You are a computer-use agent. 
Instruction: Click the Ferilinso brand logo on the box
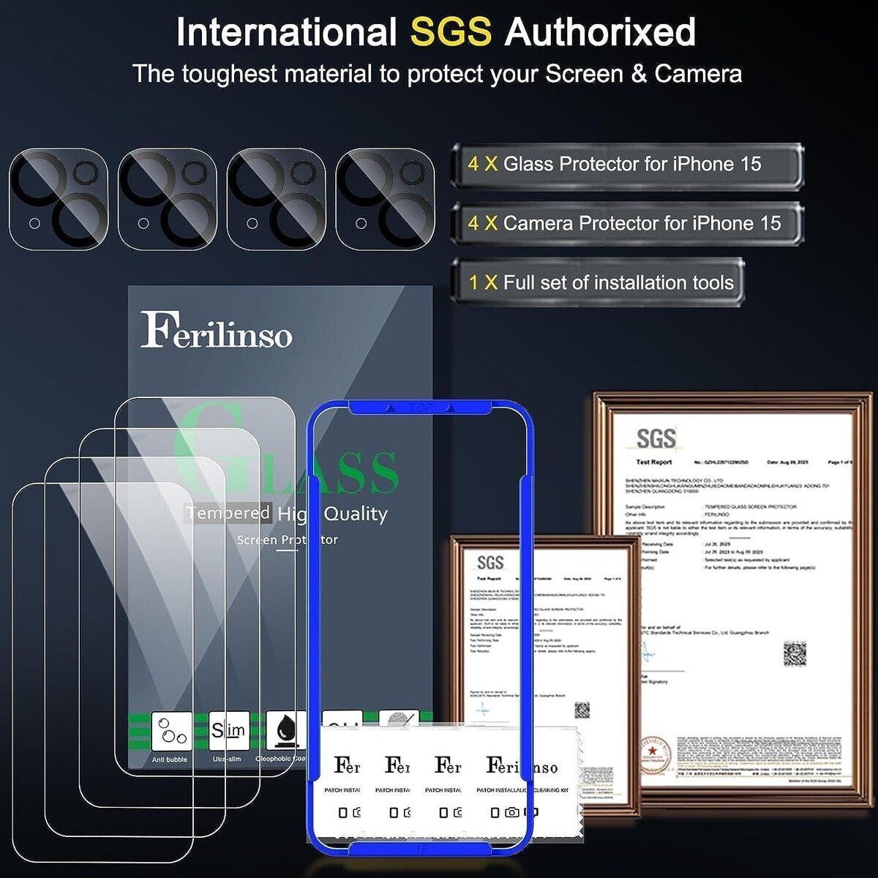(217, 331)
